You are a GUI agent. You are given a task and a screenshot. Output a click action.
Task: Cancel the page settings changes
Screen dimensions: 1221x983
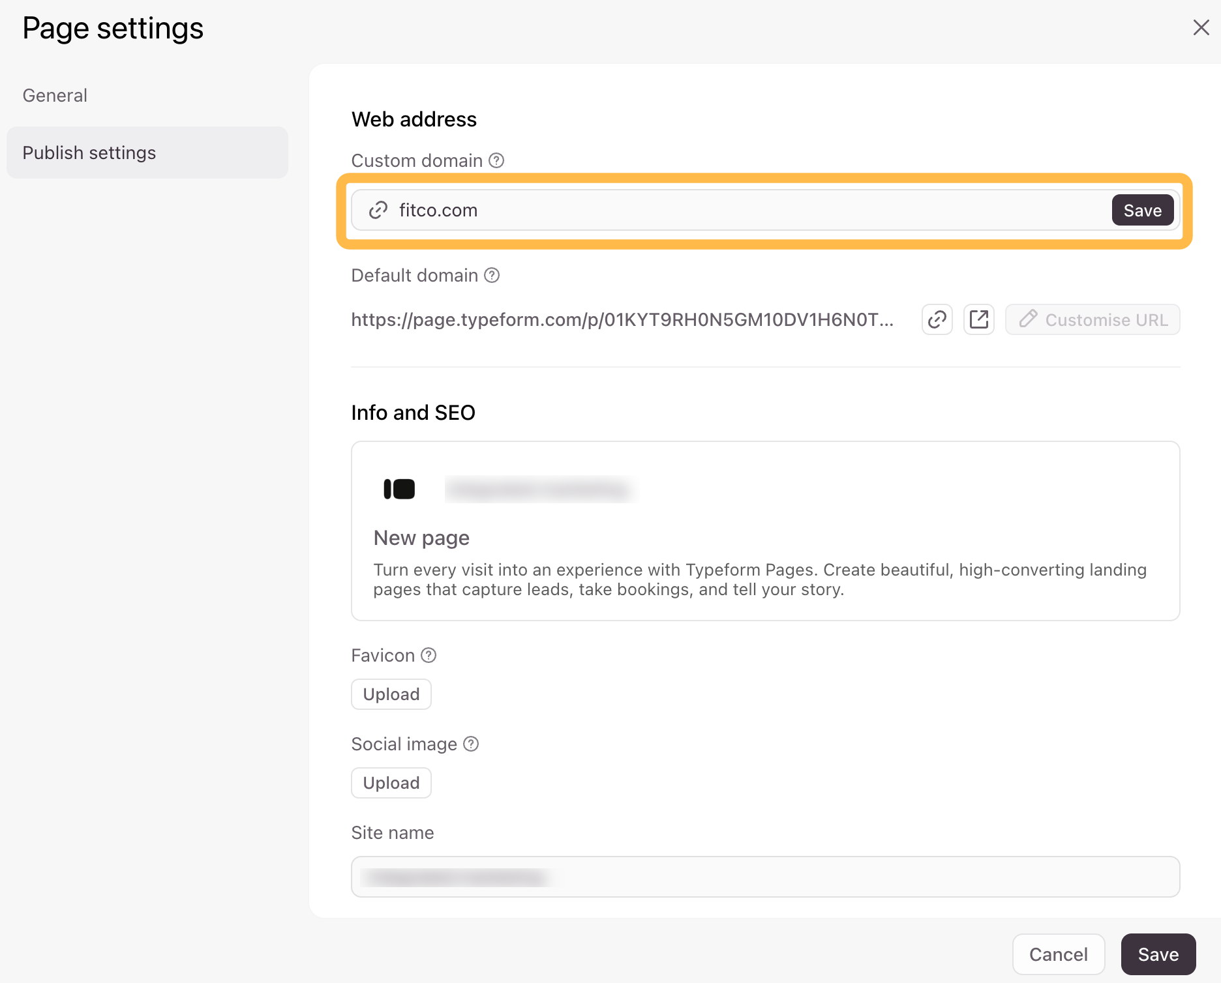point(1059,954)
